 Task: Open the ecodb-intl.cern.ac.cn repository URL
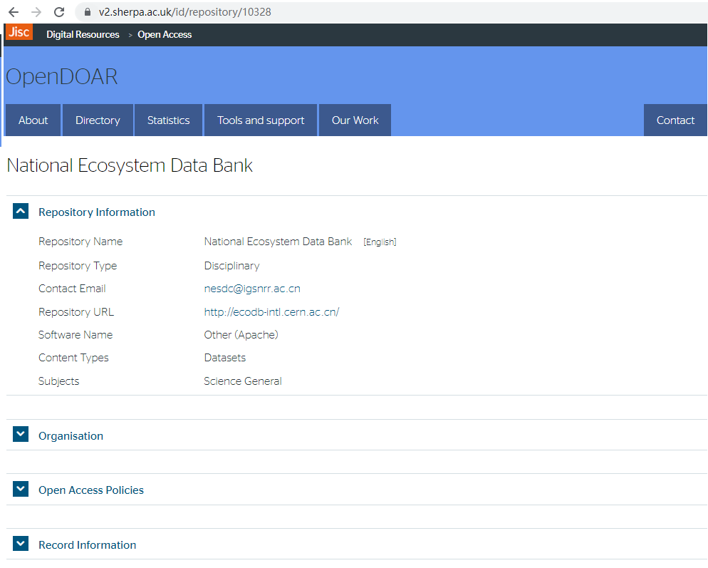pyautogui.click(x=271, y=312)
